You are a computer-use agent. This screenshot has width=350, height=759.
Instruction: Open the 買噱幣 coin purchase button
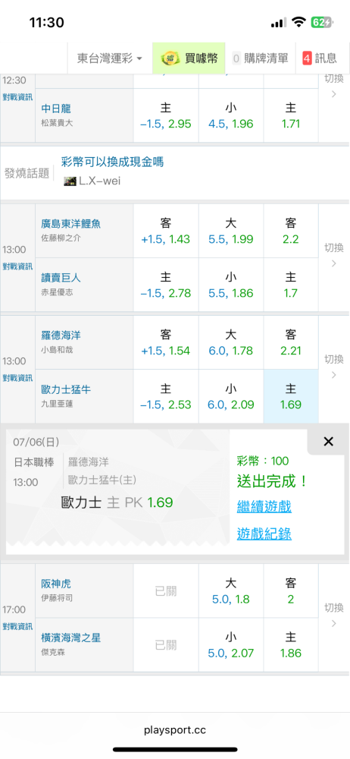[x=189, y=58]
